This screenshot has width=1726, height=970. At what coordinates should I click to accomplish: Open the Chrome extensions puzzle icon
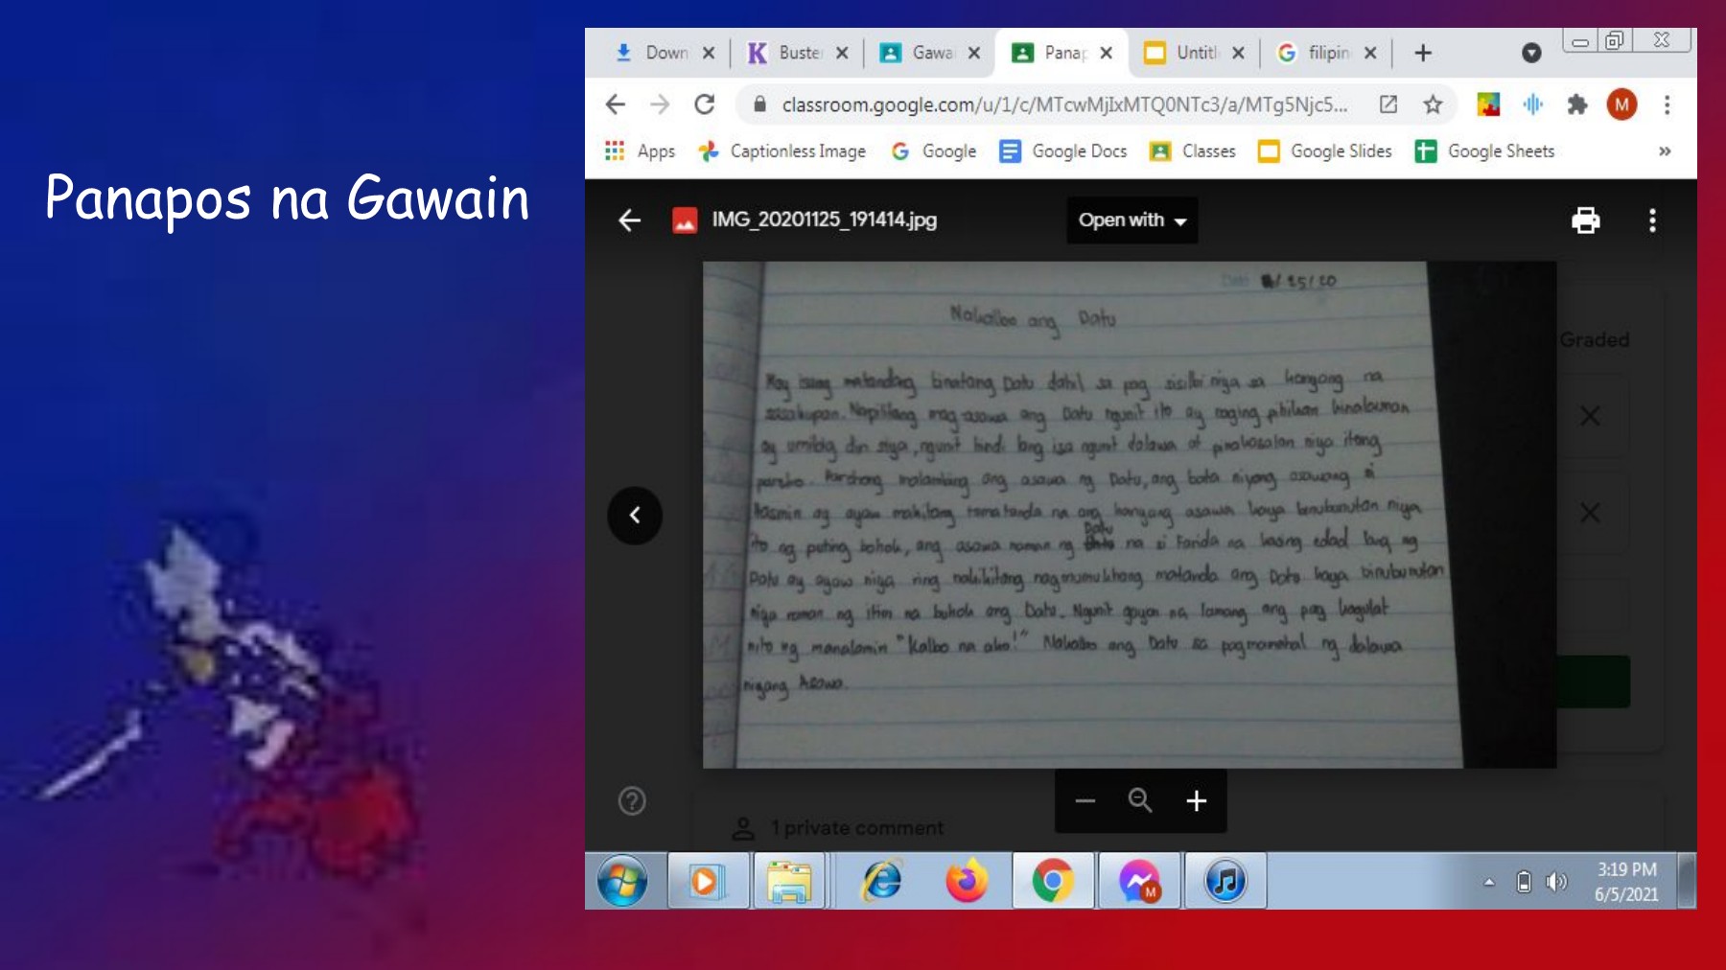(x=1576, y=104)
